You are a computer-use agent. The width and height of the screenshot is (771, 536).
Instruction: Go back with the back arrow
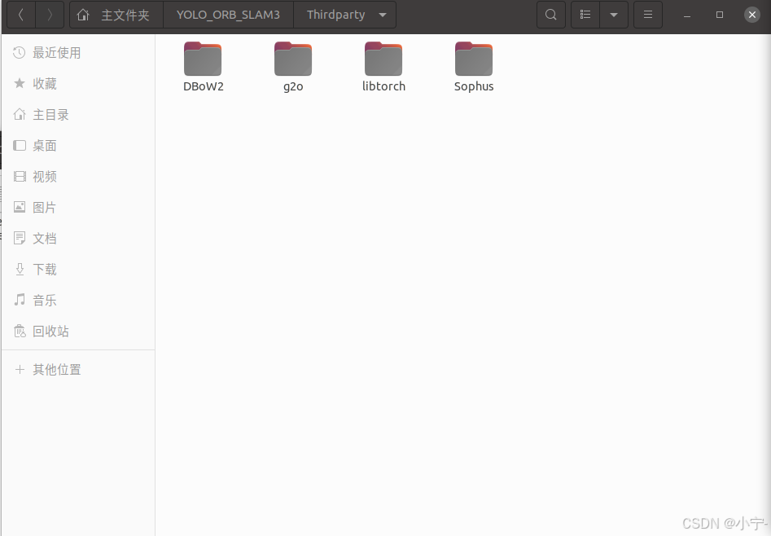point(21,15)
